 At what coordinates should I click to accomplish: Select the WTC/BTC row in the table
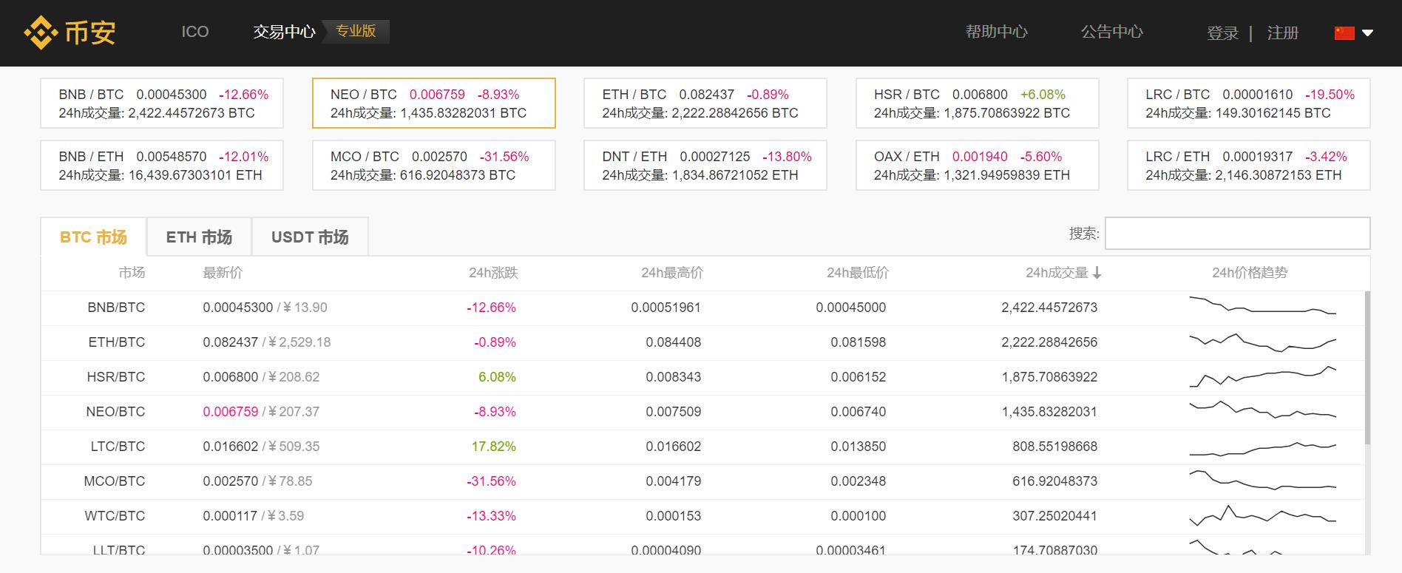tap(702, 516)
